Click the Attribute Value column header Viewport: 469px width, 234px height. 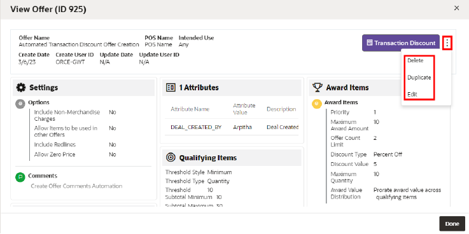pyautogui.click(x=244, y=109)
